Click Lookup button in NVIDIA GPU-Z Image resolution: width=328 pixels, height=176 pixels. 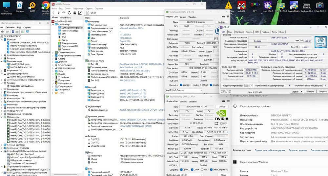pos(221,107)
